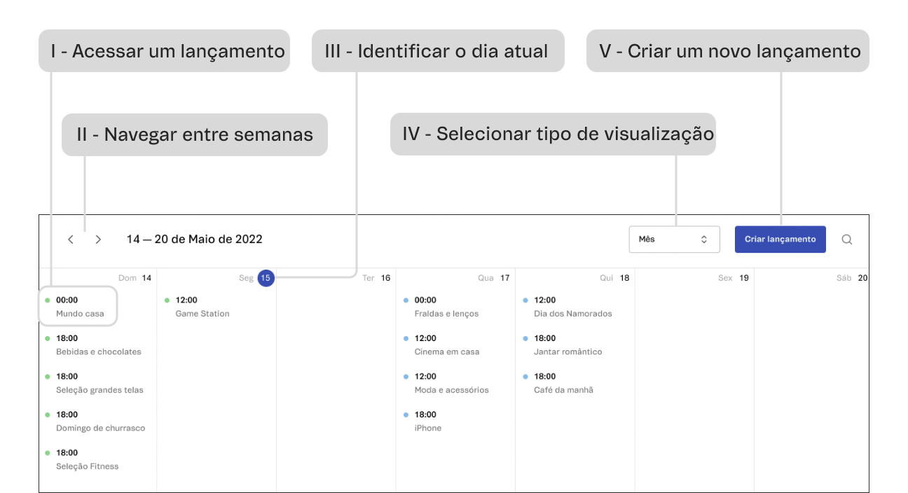The image size is (908, 493).
Task: Click the next week chevron arrow
Action: pos(98,239)
